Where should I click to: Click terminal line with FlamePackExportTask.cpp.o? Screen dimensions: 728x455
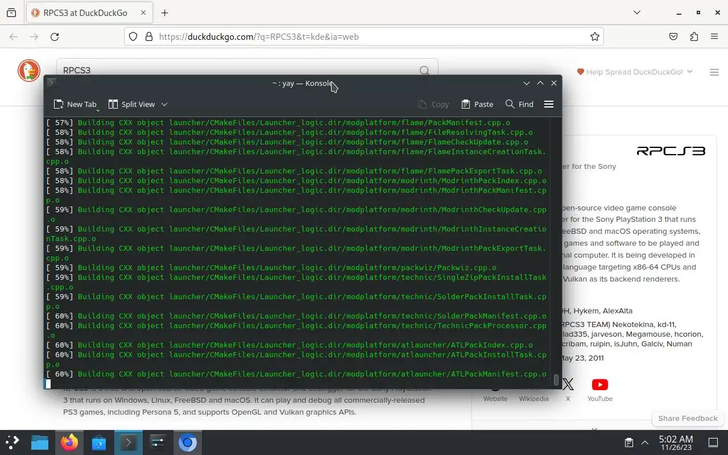click(294, 171)
